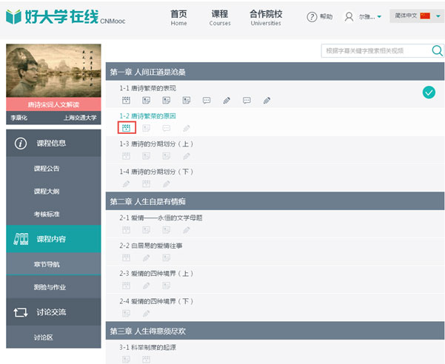Click the first comment bubble icon in lesson 1-1
Viewport: 445px width, 364px height.
tap(207, 100)
